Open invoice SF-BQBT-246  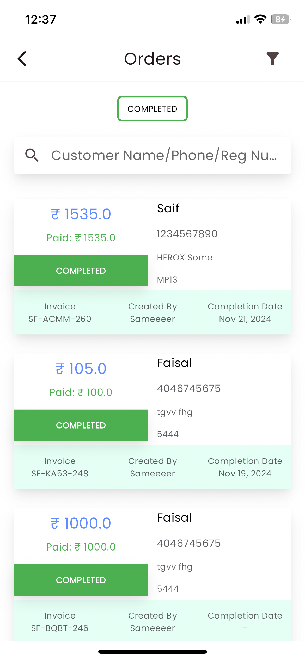click(60, 628)
